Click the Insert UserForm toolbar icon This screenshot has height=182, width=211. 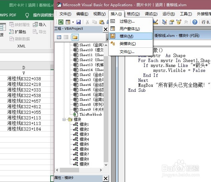coord(68,22)
